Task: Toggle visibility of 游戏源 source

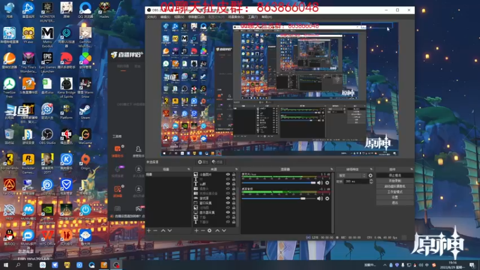Action: 228,198
